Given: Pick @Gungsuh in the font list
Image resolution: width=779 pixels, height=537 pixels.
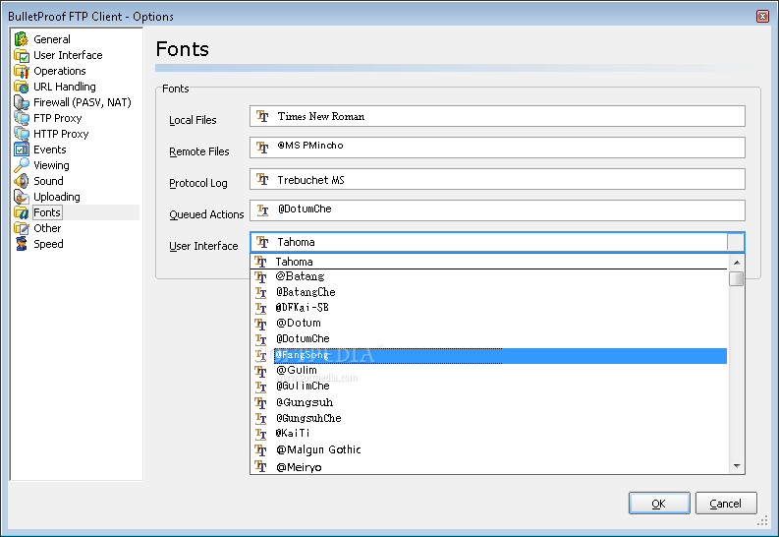Looking at the screenshot, I should click(489, 402).
